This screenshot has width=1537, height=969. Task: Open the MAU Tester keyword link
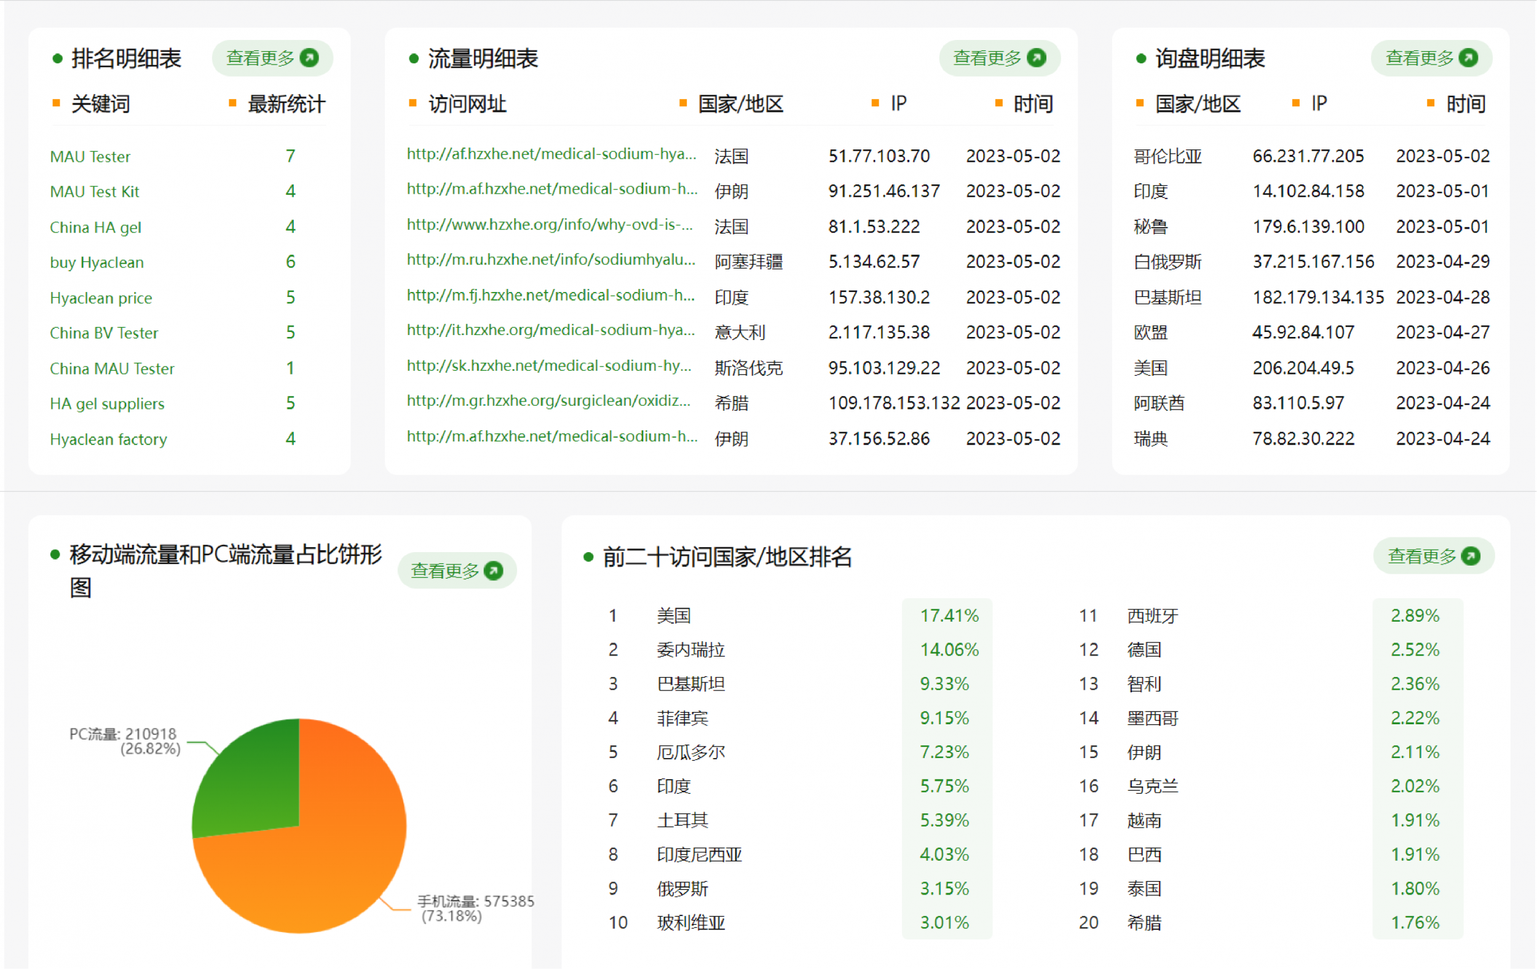pyautogui.click(x=90, y=156)
